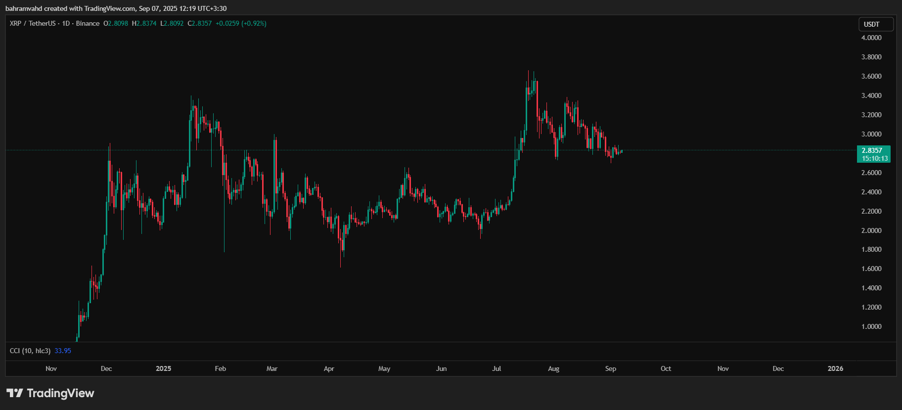Screen dimensions: 902x410
Task: Click the open value O2.8098
Action: click(x=116, y=23)
